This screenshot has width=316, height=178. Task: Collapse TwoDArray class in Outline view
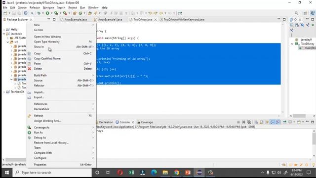tap(292, 44)
